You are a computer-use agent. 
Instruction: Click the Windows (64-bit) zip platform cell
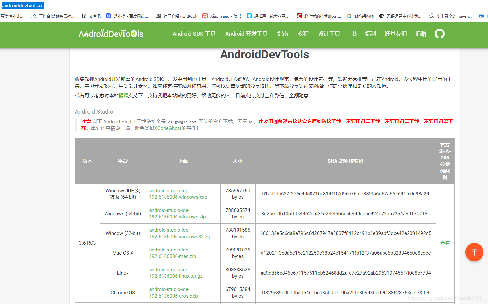click(x=123, y=214)
